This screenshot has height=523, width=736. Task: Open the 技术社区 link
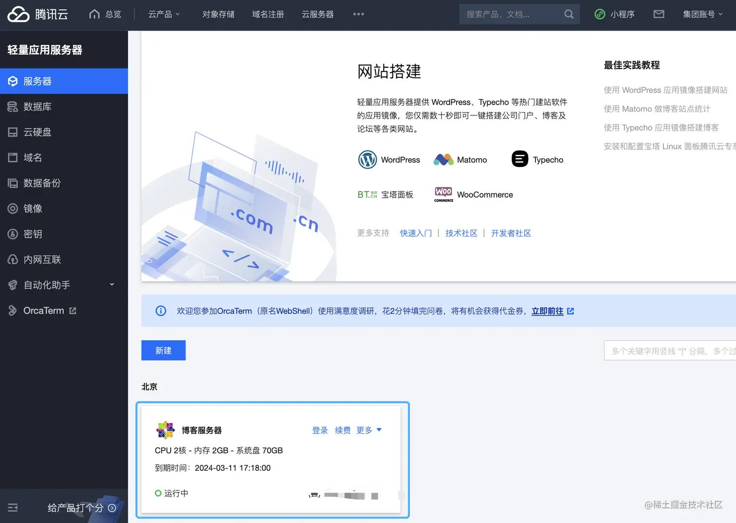click(461, 233)
